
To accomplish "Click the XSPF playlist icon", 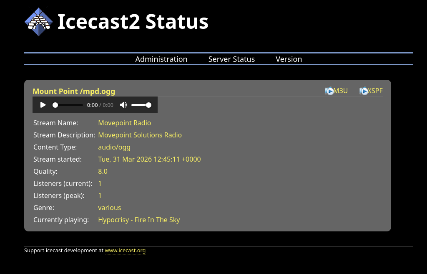I will tap(364, 91).
